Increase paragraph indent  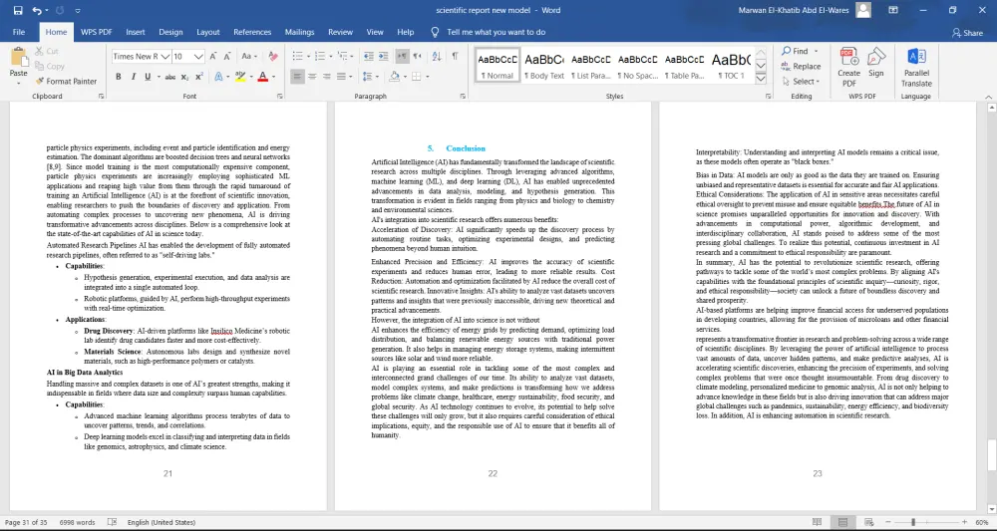384,57
